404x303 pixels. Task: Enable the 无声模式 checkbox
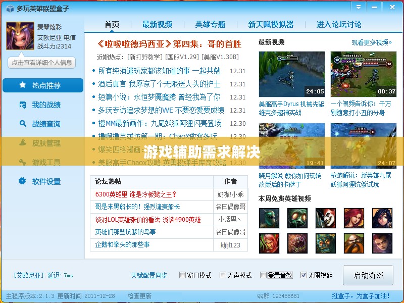click(223, 275)
